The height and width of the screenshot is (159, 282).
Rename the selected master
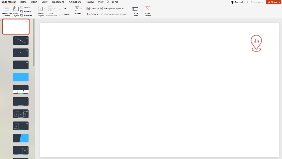(26, 11)
